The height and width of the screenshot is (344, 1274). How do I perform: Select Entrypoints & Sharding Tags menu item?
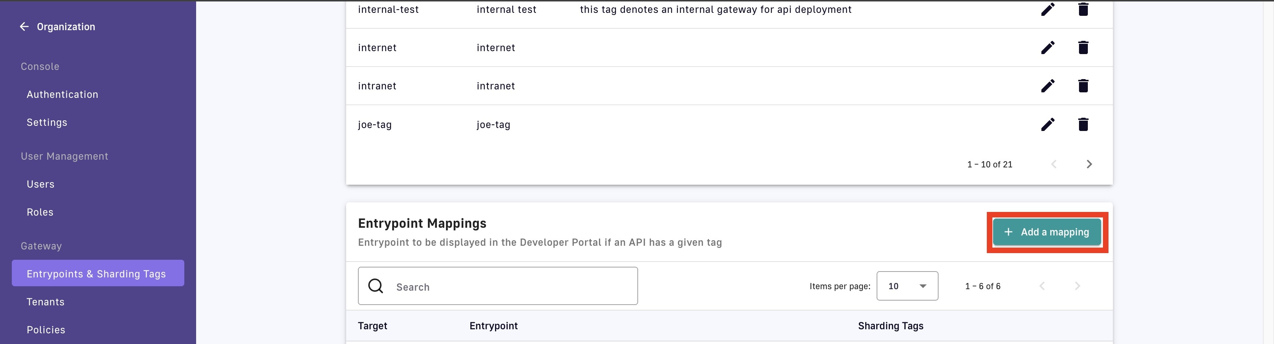(97, 273)
